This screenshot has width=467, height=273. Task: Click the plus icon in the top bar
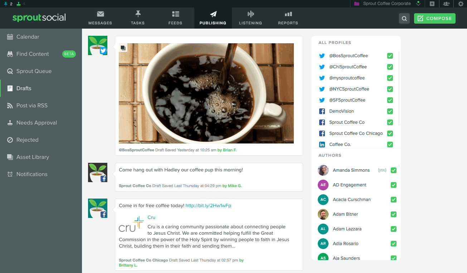432,4
